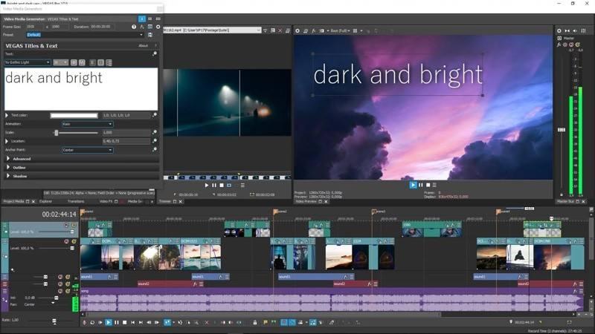Viewport: 595px width, 334px height.
Task: Remove current media from Trimmer with X icon
Action: click(x=280, y=30)
